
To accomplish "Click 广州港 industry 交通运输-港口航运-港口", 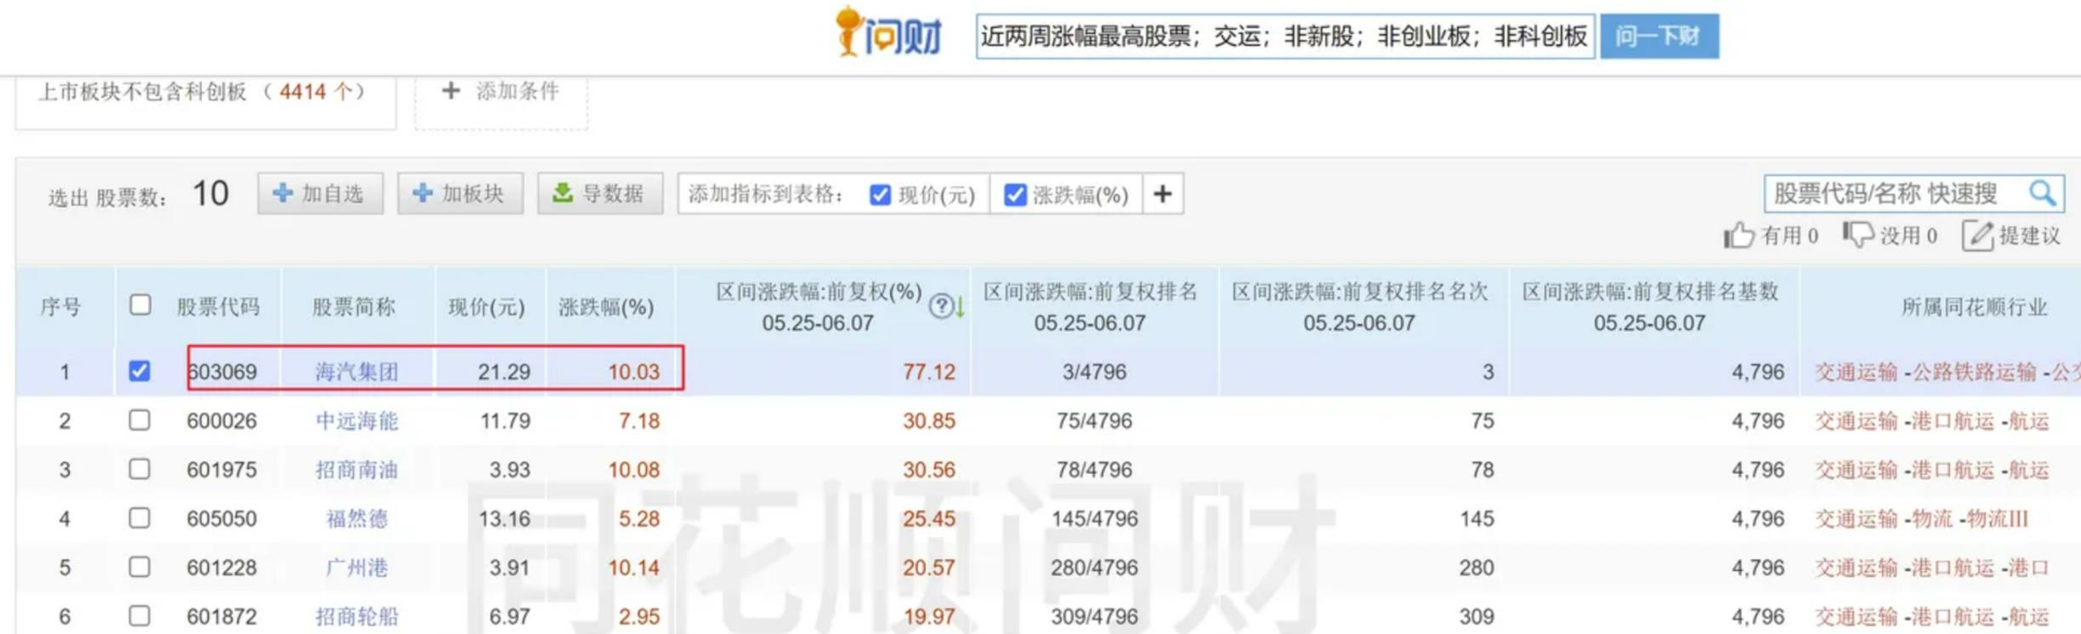I will (1932, 567).
